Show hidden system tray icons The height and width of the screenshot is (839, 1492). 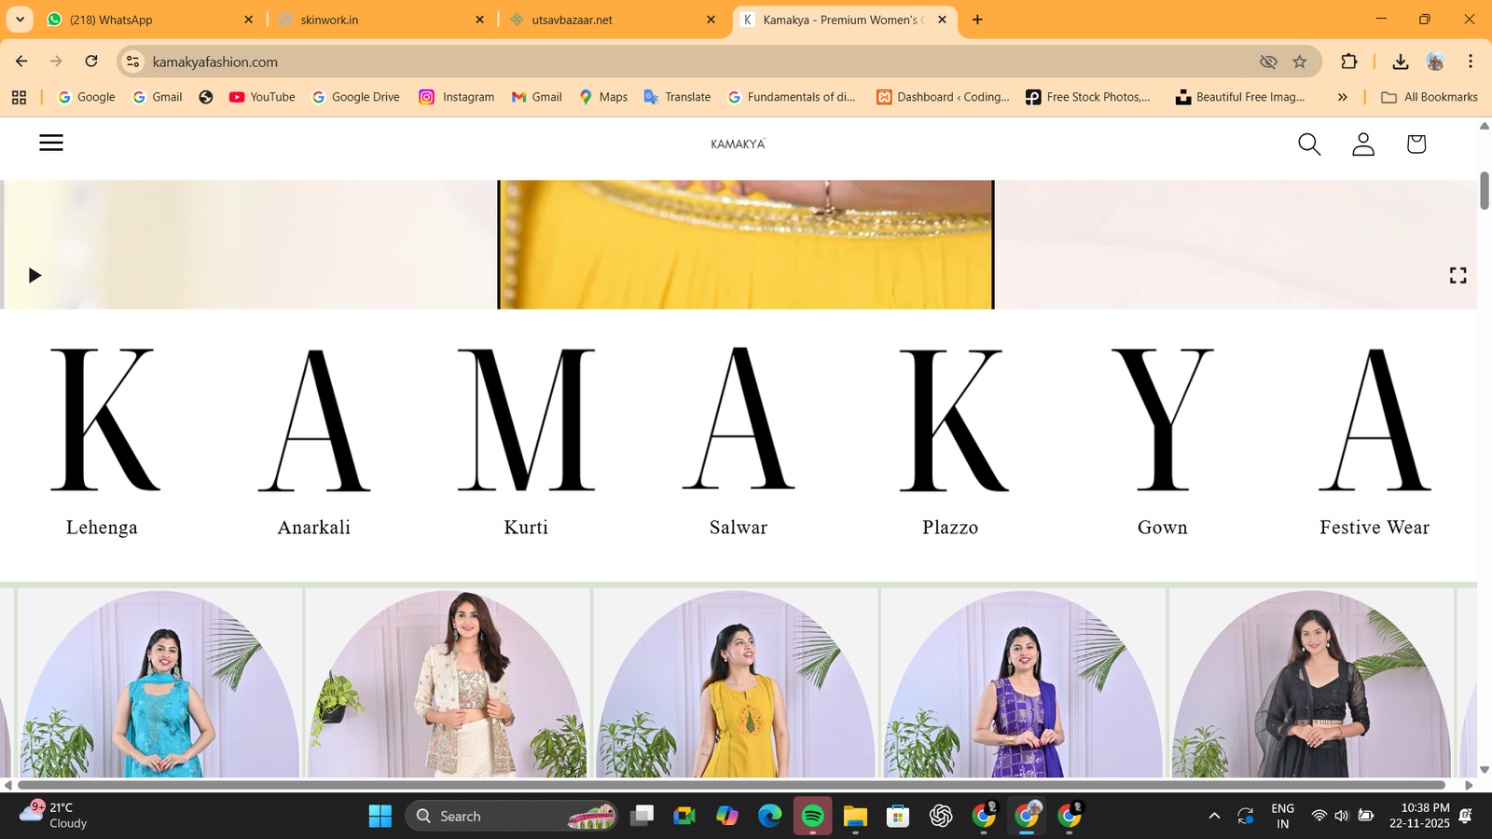1214,817
